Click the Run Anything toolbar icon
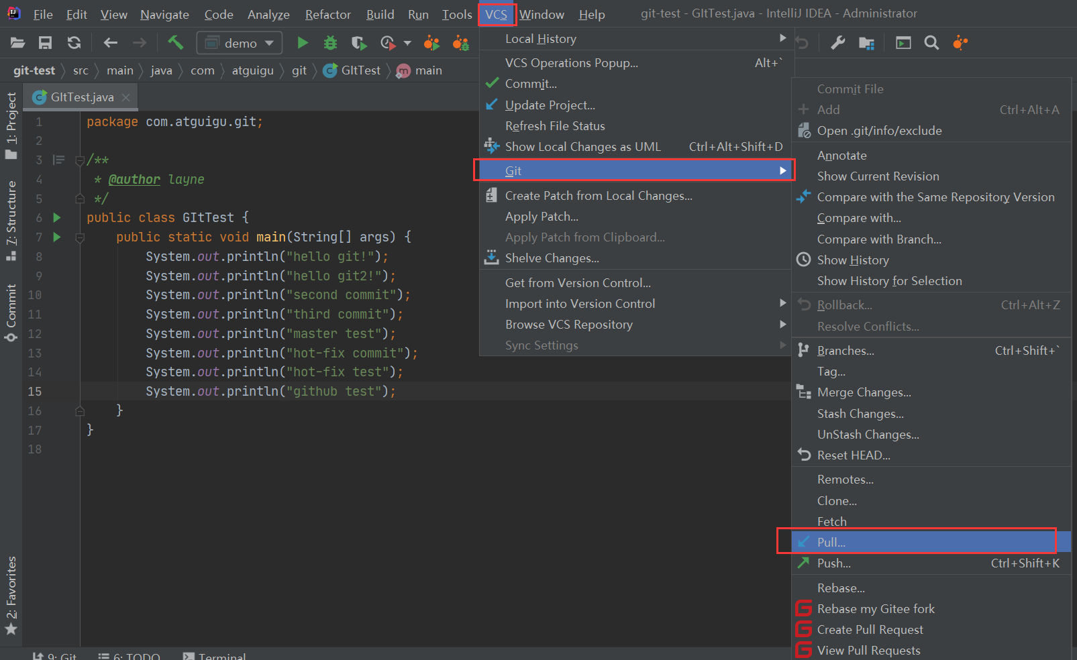 coord(903,43)
